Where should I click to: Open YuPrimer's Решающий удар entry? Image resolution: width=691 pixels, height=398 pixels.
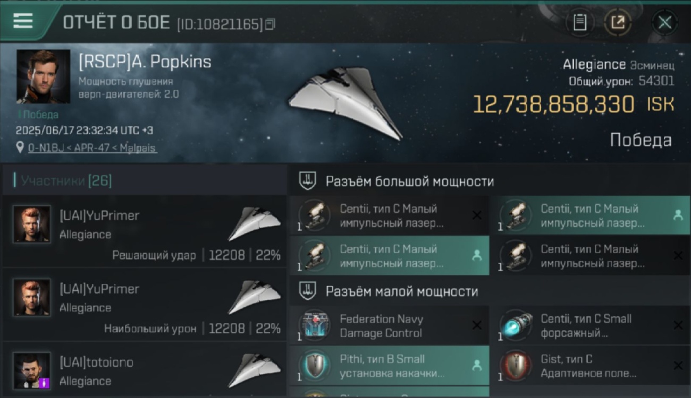pos(144,231)
